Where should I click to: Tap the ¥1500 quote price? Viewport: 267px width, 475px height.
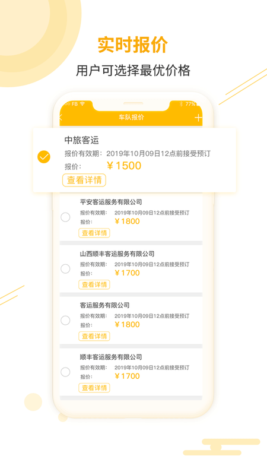(x=124, y=166)
